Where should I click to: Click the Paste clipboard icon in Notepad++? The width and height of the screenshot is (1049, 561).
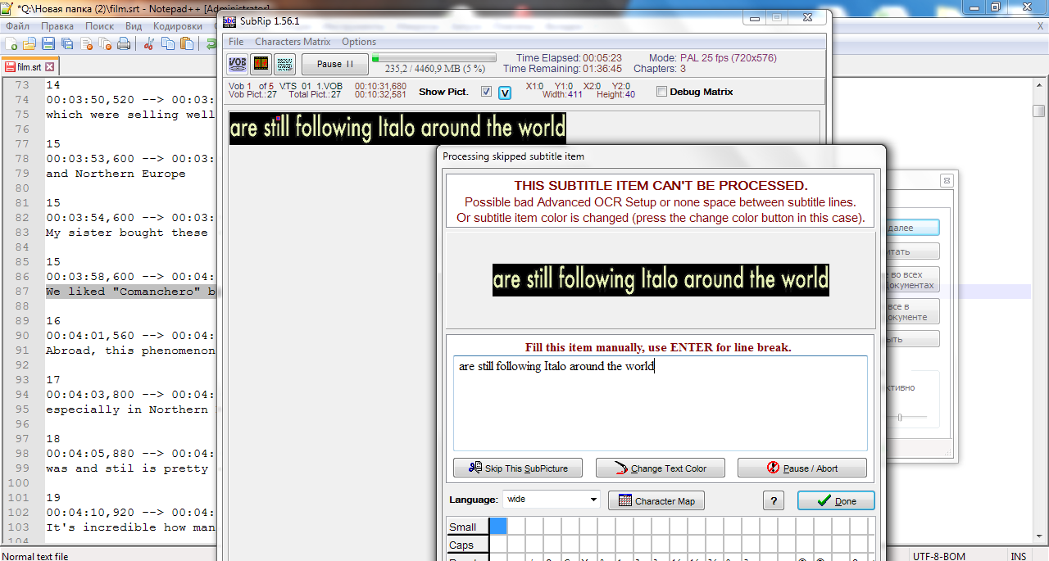coord(187,43)
